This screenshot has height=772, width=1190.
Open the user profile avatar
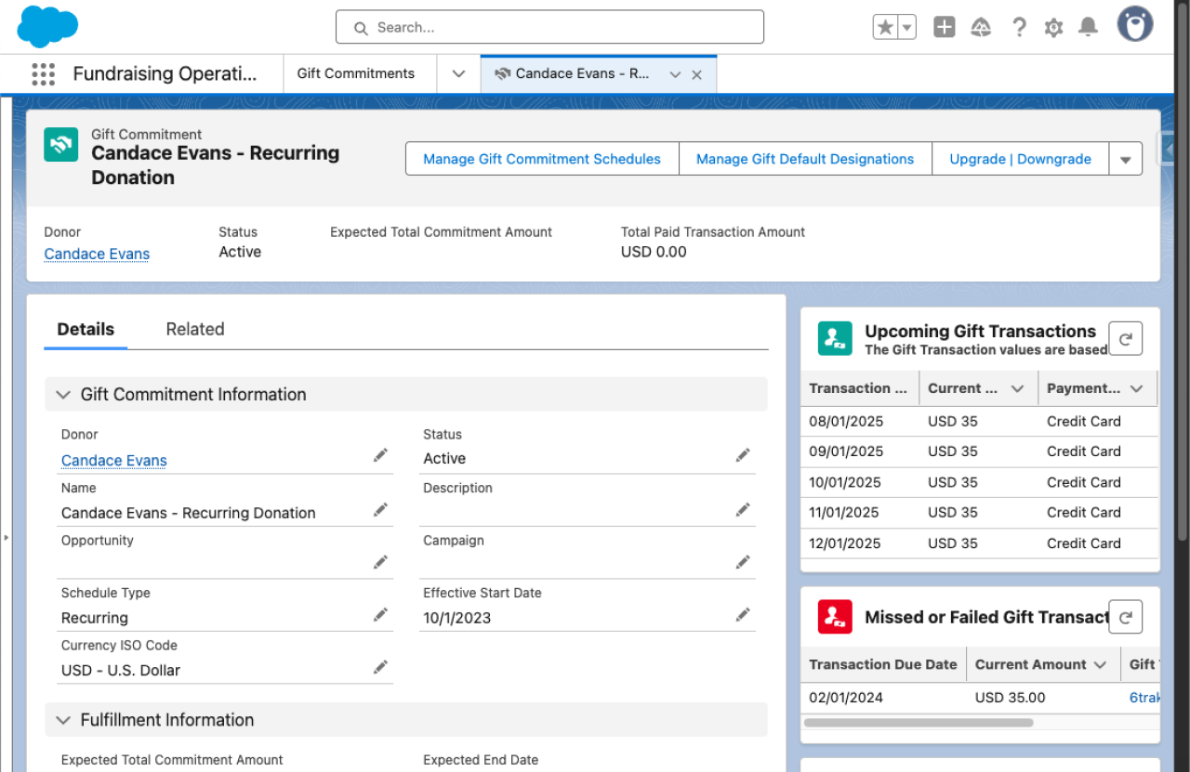click(x=1134, y=25)
